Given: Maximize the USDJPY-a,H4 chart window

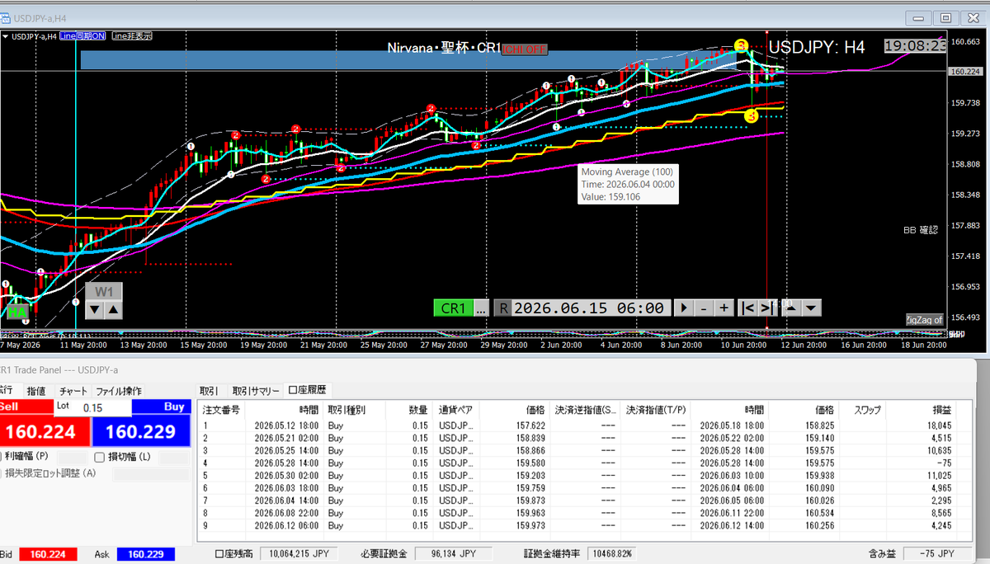Looking at the screenshot, I should (946, 17).
